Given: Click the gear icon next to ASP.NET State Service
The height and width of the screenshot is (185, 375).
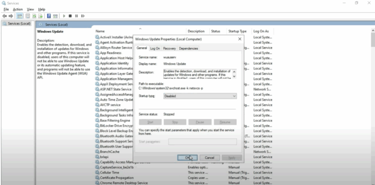Looking at the screenshot, I should tap(97, 89).
